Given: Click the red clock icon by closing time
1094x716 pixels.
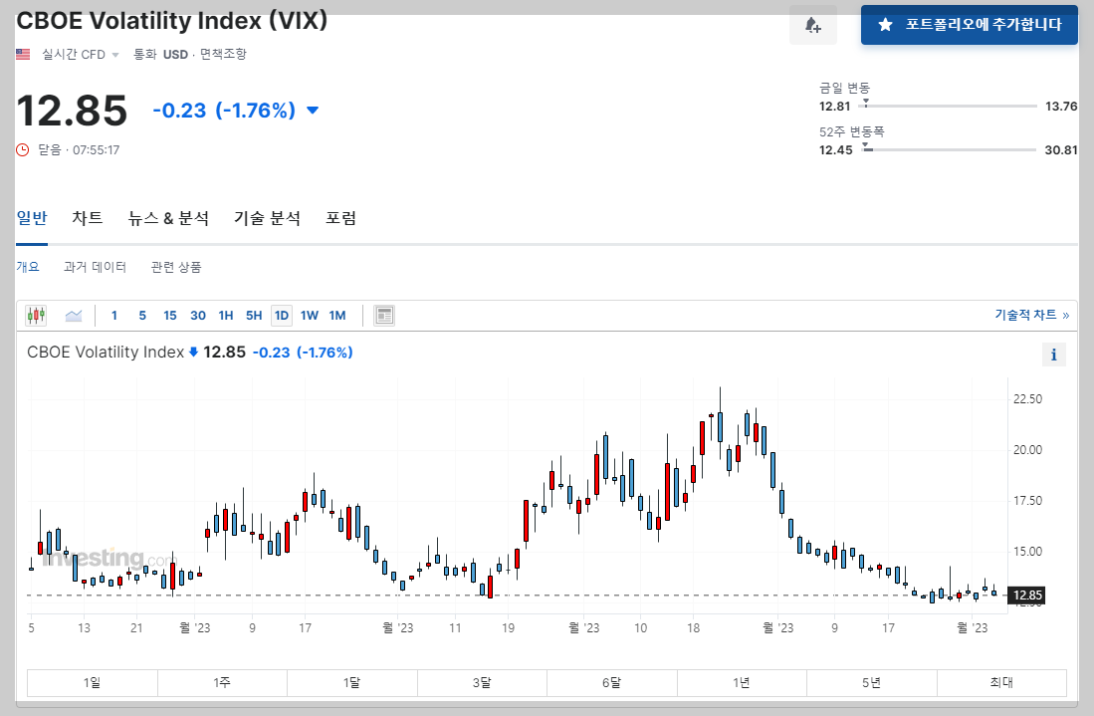Looking at the screenshot, I should (23, 150).
